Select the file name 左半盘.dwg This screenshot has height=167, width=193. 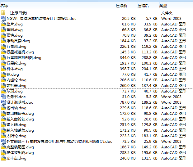pos(16,158)
